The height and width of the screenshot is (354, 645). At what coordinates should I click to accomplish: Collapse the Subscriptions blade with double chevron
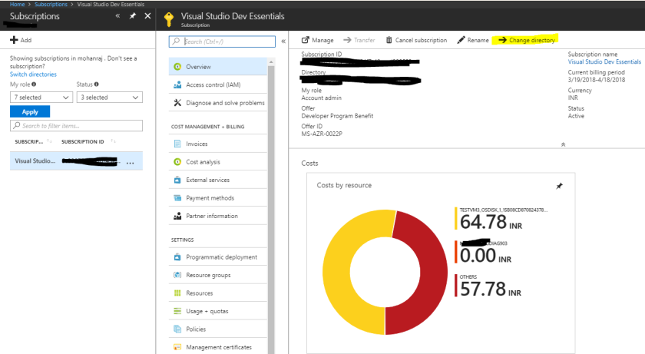tap(117, 16)
